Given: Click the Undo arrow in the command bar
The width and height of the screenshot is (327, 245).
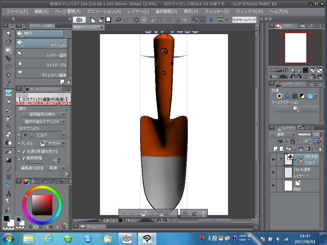Looking at the screenshot, I should [118, 20].
